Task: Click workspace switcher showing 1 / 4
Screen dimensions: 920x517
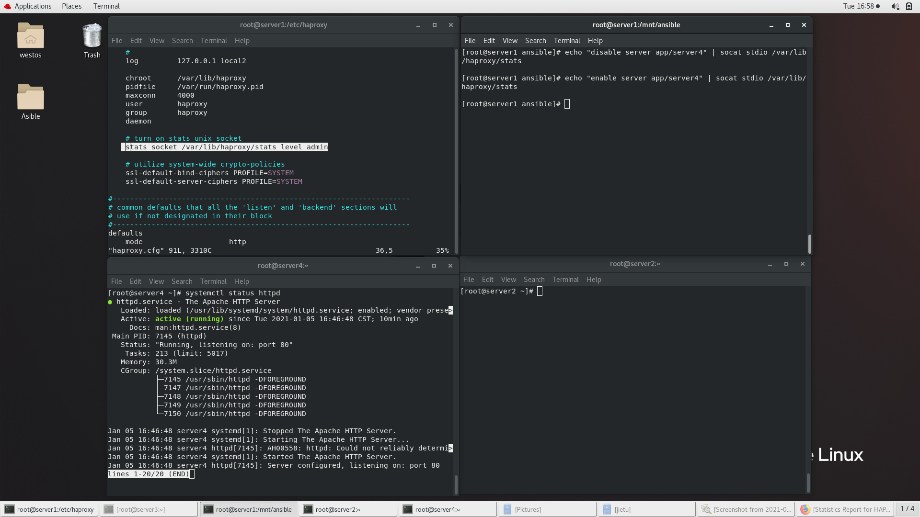Action: pos(907,509)
